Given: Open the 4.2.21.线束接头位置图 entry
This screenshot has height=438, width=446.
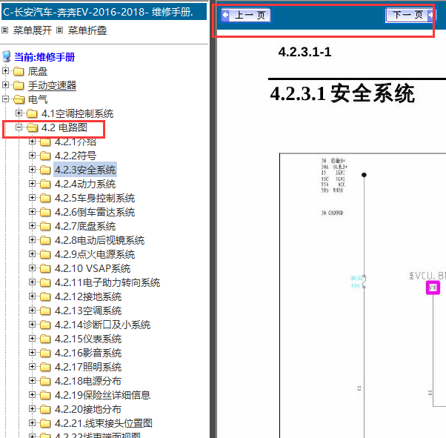Looking at the screenshot, I should coord(104,423).
